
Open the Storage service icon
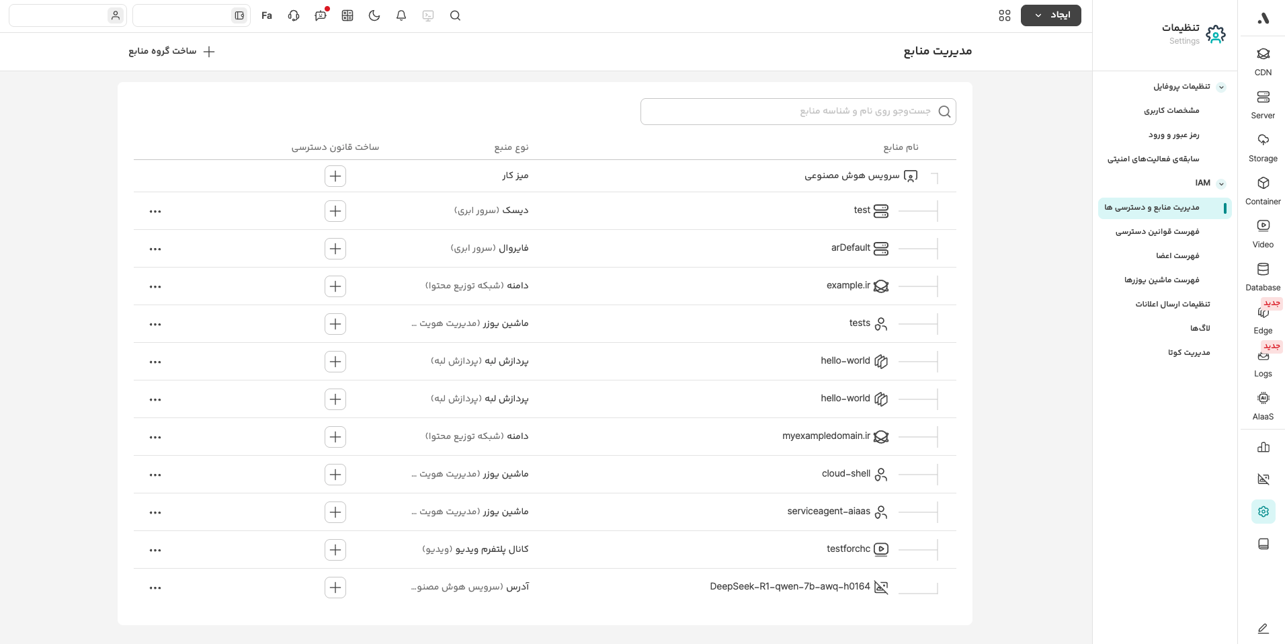(x=1263, y=147)
